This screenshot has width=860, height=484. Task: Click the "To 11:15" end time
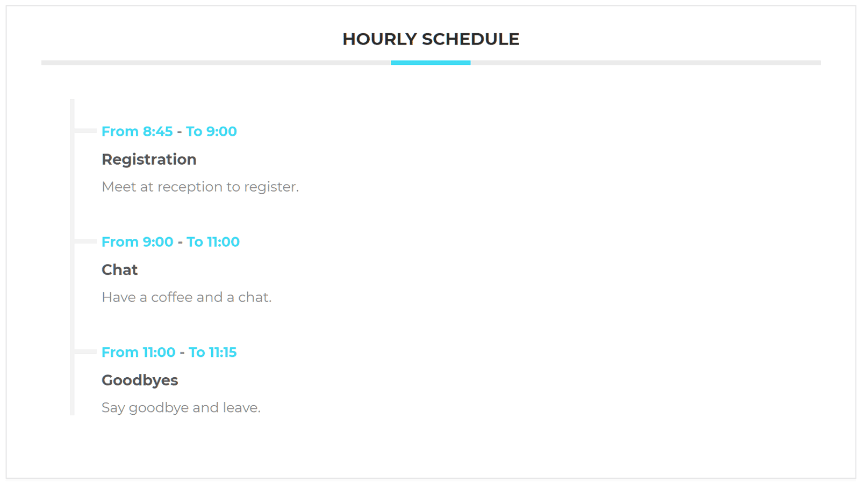tap(212, 353)
